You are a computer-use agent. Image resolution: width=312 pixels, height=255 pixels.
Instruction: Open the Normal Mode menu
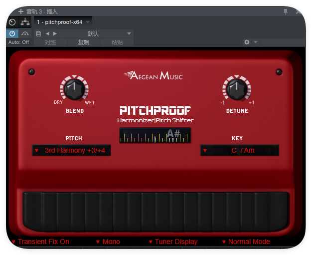pos(246,242)
